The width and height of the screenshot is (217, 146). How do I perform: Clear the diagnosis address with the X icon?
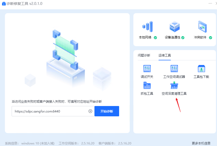(x=90, y=111)
